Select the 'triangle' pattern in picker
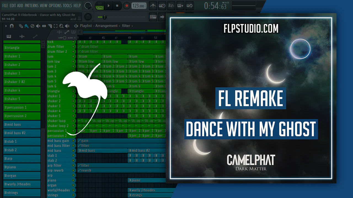 (x=22, y=48)
